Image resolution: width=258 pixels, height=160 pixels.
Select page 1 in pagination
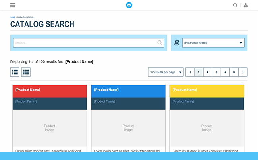pyautogui.click(x=199, y=72)
